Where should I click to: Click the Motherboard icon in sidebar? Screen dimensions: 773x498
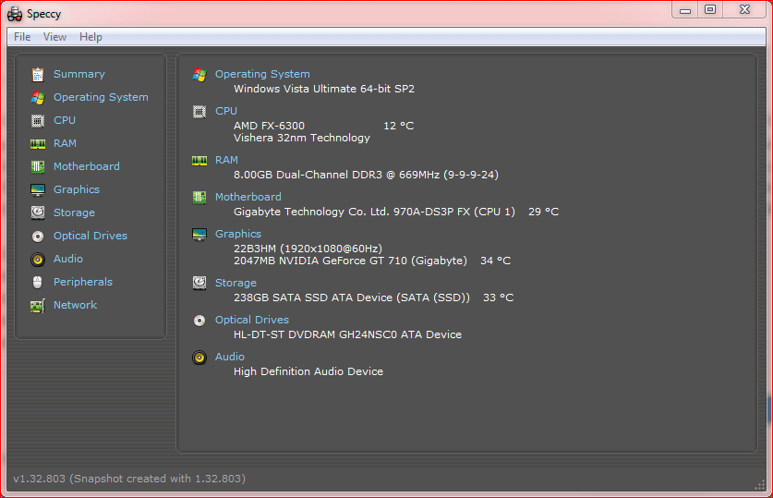38,166
